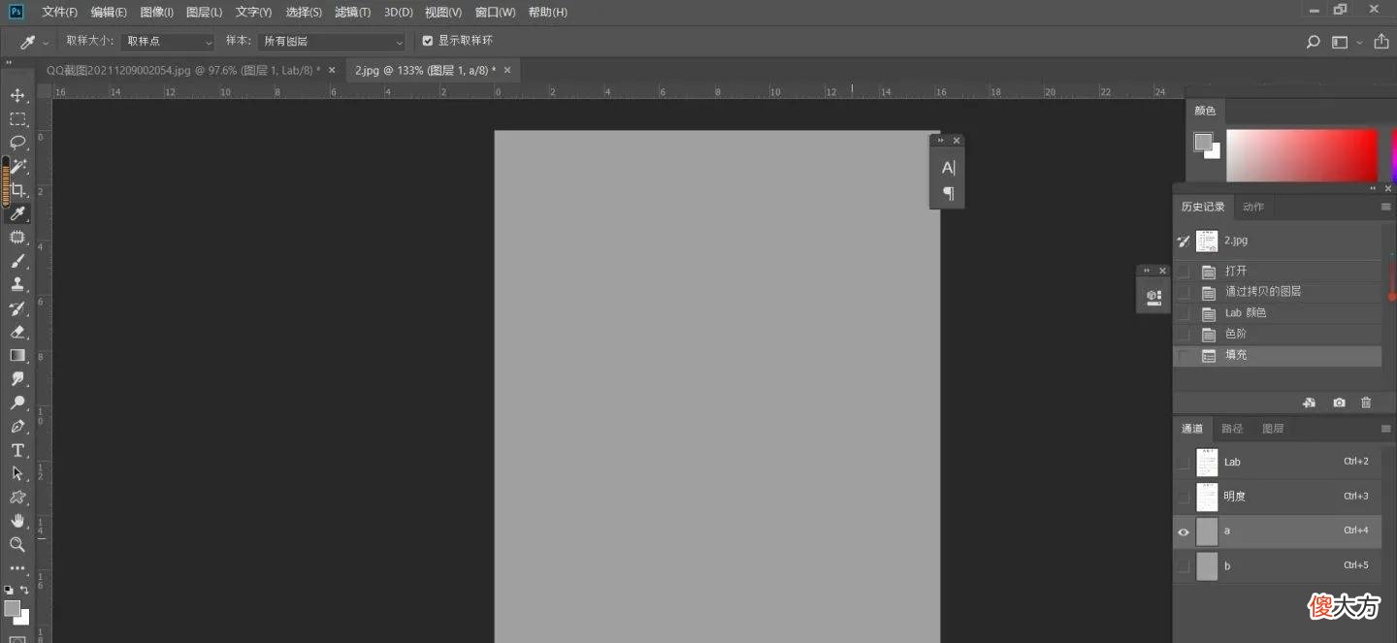This screenshot has width=1397, height=643.
Task: Click the share icon in options bar
Action: pos(1381,42)
